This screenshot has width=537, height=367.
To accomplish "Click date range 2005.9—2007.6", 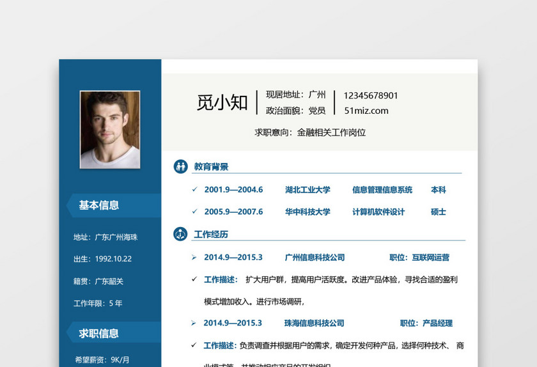I will [x=233, y=212].
